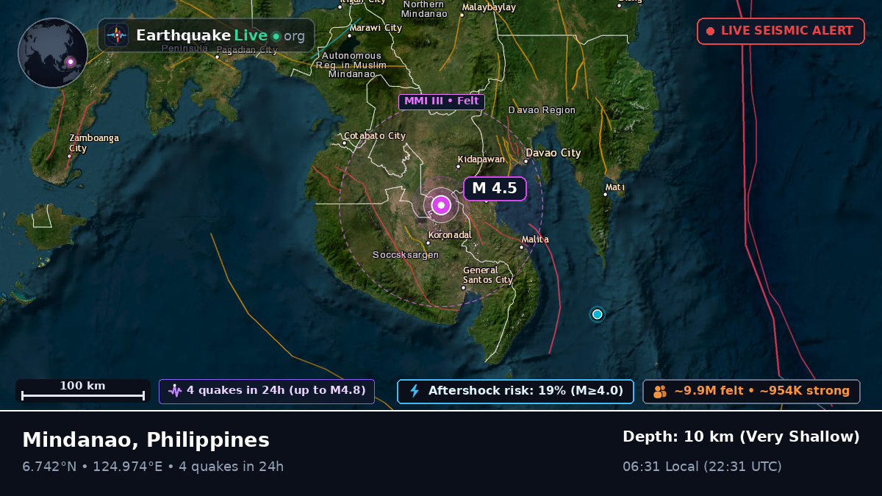The height and width of the screenshot is (496, 882).
Task: Open the 4 quakes in 24h panel
Action: [267, 391]
